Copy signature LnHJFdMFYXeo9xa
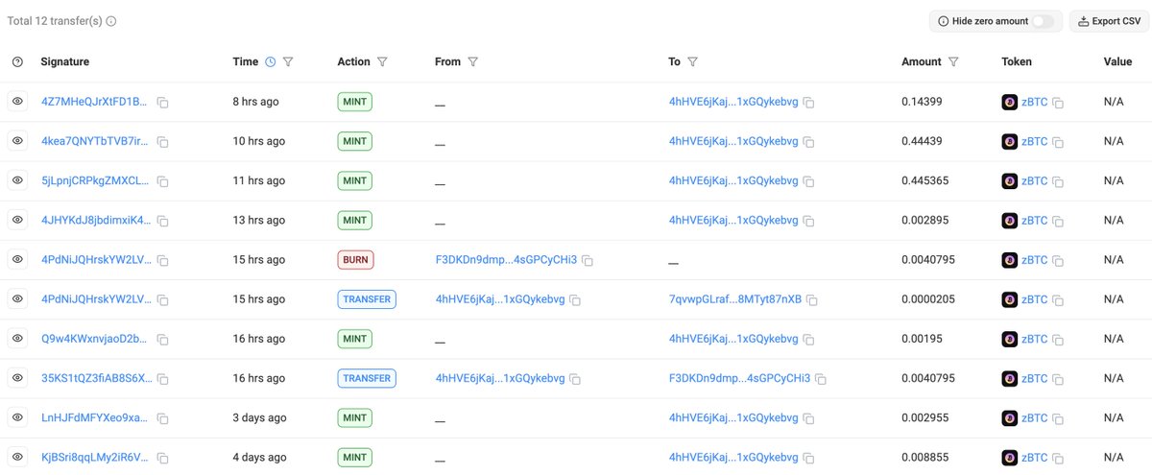 click(x=163, y=418)
